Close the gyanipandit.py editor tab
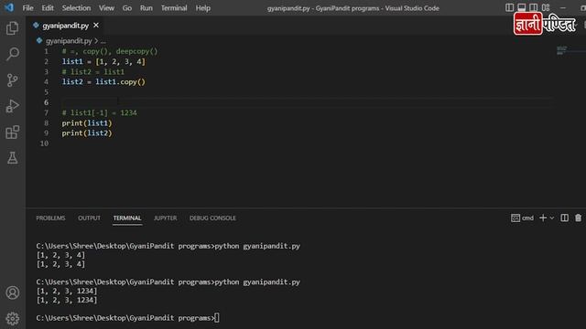Viewport: 586px width, 329px height. [96, 26]
